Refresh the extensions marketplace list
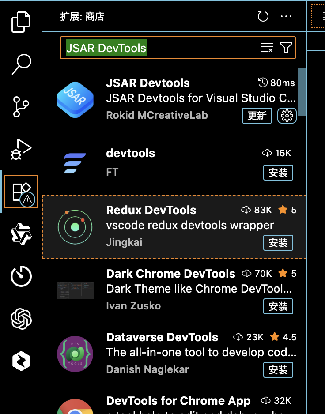This screenshot has width=325, height=414. tap(263, 17)
